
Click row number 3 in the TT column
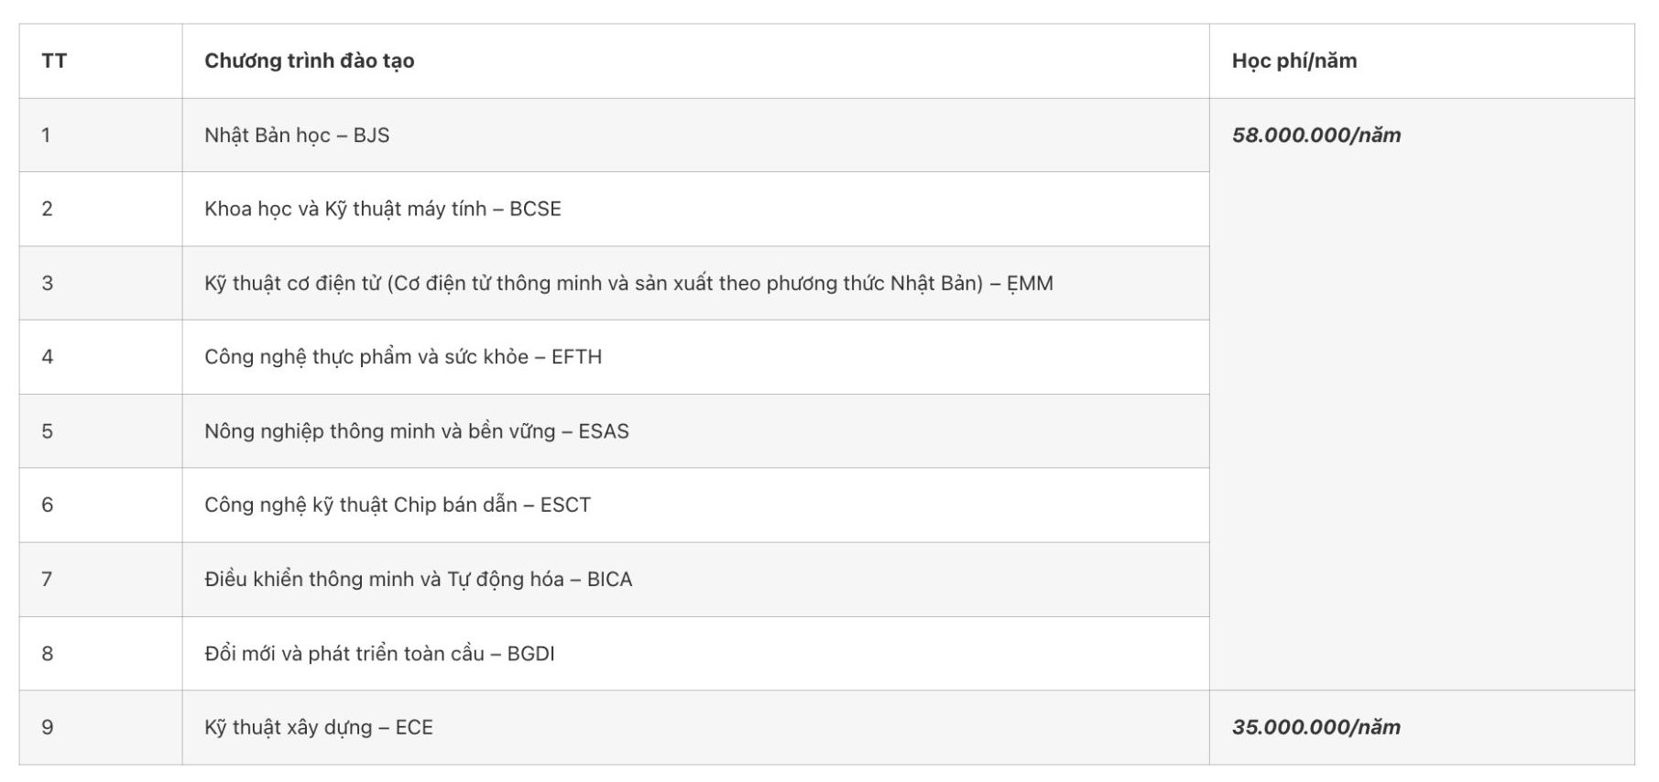tap(47, 283)
